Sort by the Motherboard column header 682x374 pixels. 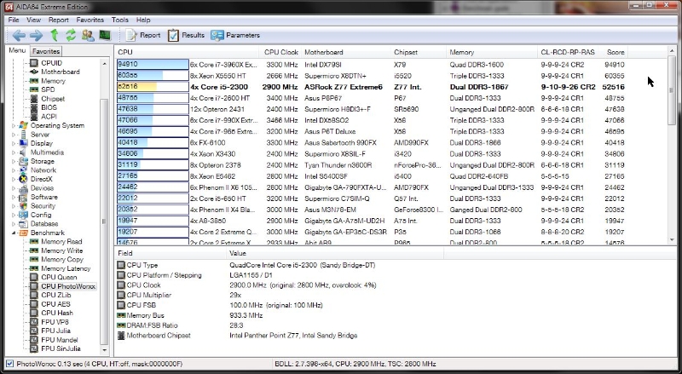click(347, 52)
